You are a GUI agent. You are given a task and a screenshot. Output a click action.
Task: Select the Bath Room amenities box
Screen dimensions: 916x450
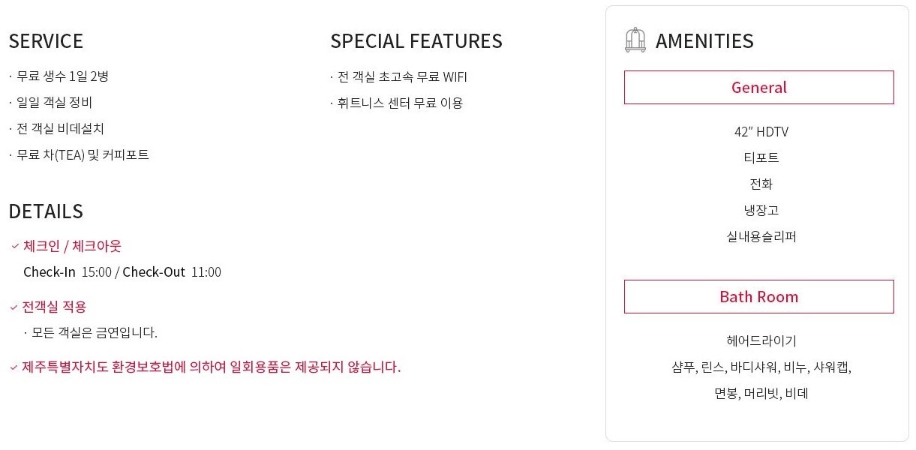coord(758,296)
